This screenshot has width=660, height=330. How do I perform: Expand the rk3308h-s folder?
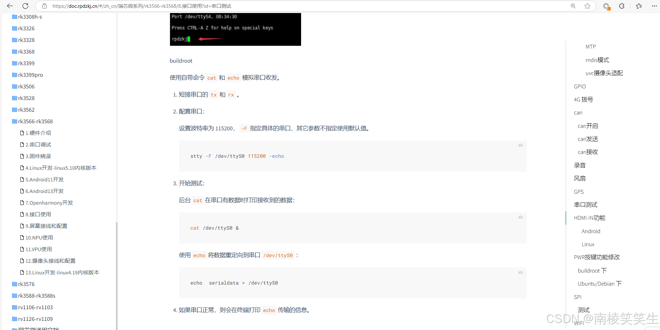(27, 17)
